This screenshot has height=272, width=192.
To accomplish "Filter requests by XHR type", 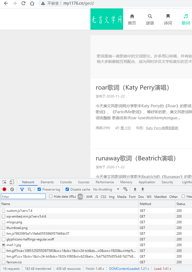I will pyautogui.click(x=89, y=197).
